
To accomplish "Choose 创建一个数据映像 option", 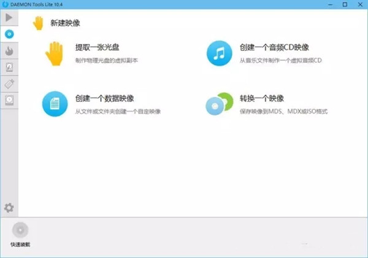I will 104,98.
